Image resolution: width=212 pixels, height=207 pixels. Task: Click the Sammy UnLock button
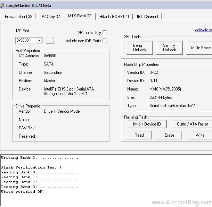coord(170,48)
